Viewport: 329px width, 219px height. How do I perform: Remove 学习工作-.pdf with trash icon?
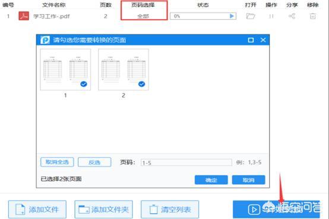(312, 16)
